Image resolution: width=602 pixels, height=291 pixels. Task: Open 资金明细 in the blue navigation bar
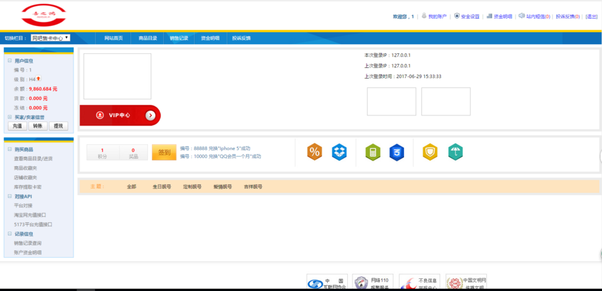pyautogui.click(x=210, y=38)
